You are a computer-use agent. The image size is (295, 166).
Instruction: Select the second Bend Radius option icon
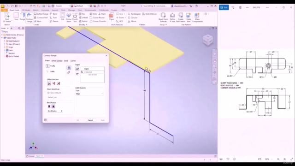coord(53,107)
